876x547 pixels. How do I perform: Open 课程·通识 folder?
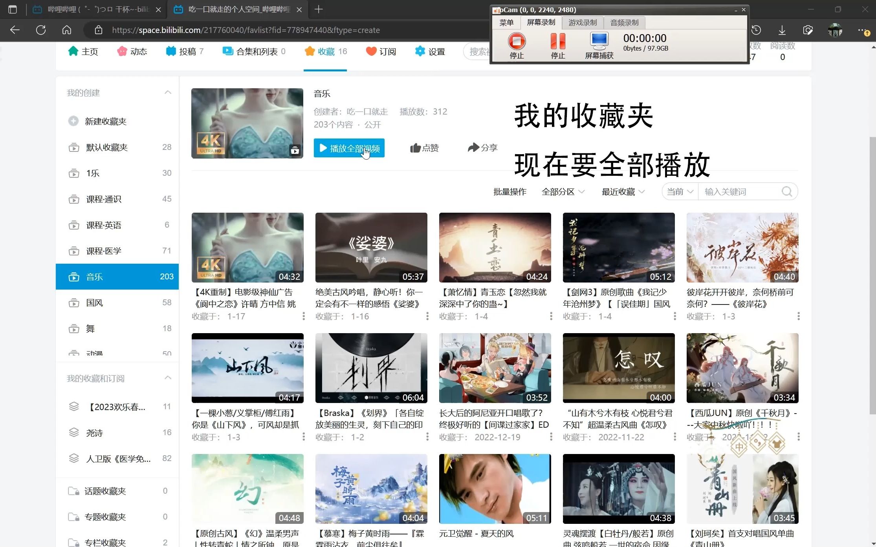pyautogui.click(x=117, y=199)
